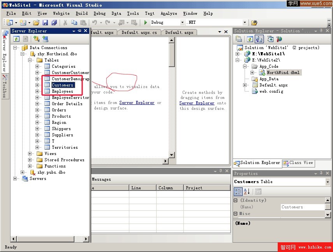Open the File menu
333x252 pixels.
coord(11,13)
